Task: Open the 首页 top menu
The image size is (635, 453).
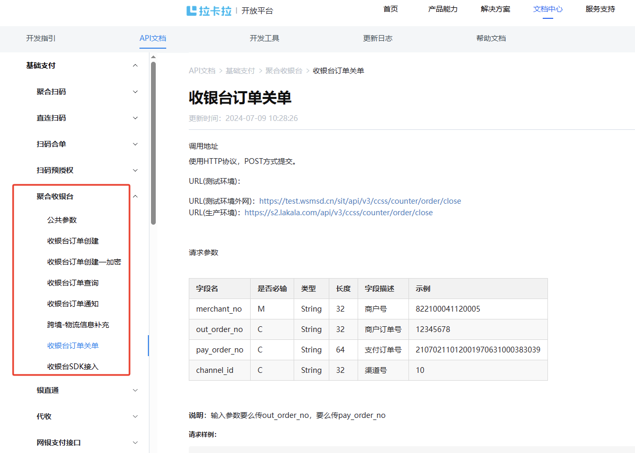Action: click(x=391, y=9)
